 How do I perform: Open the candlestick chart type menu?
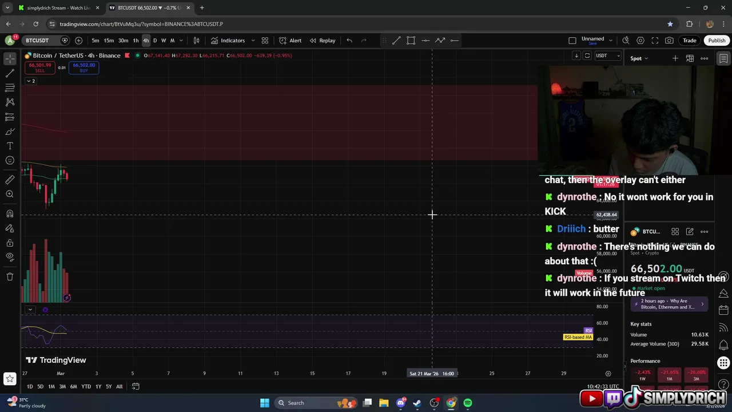[196, 41]
